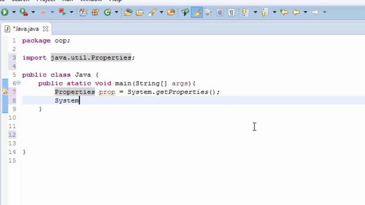Viewport: 365px width, 205px height.
Task: Select the *Java.java editor tab
Action: (x=26, y=29)
